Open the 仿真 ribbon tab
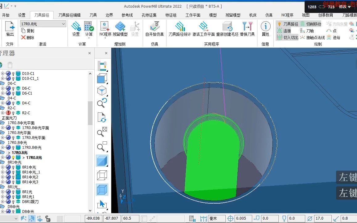The width and height of the screenshot is (357, 223). (x=269, y=15)
